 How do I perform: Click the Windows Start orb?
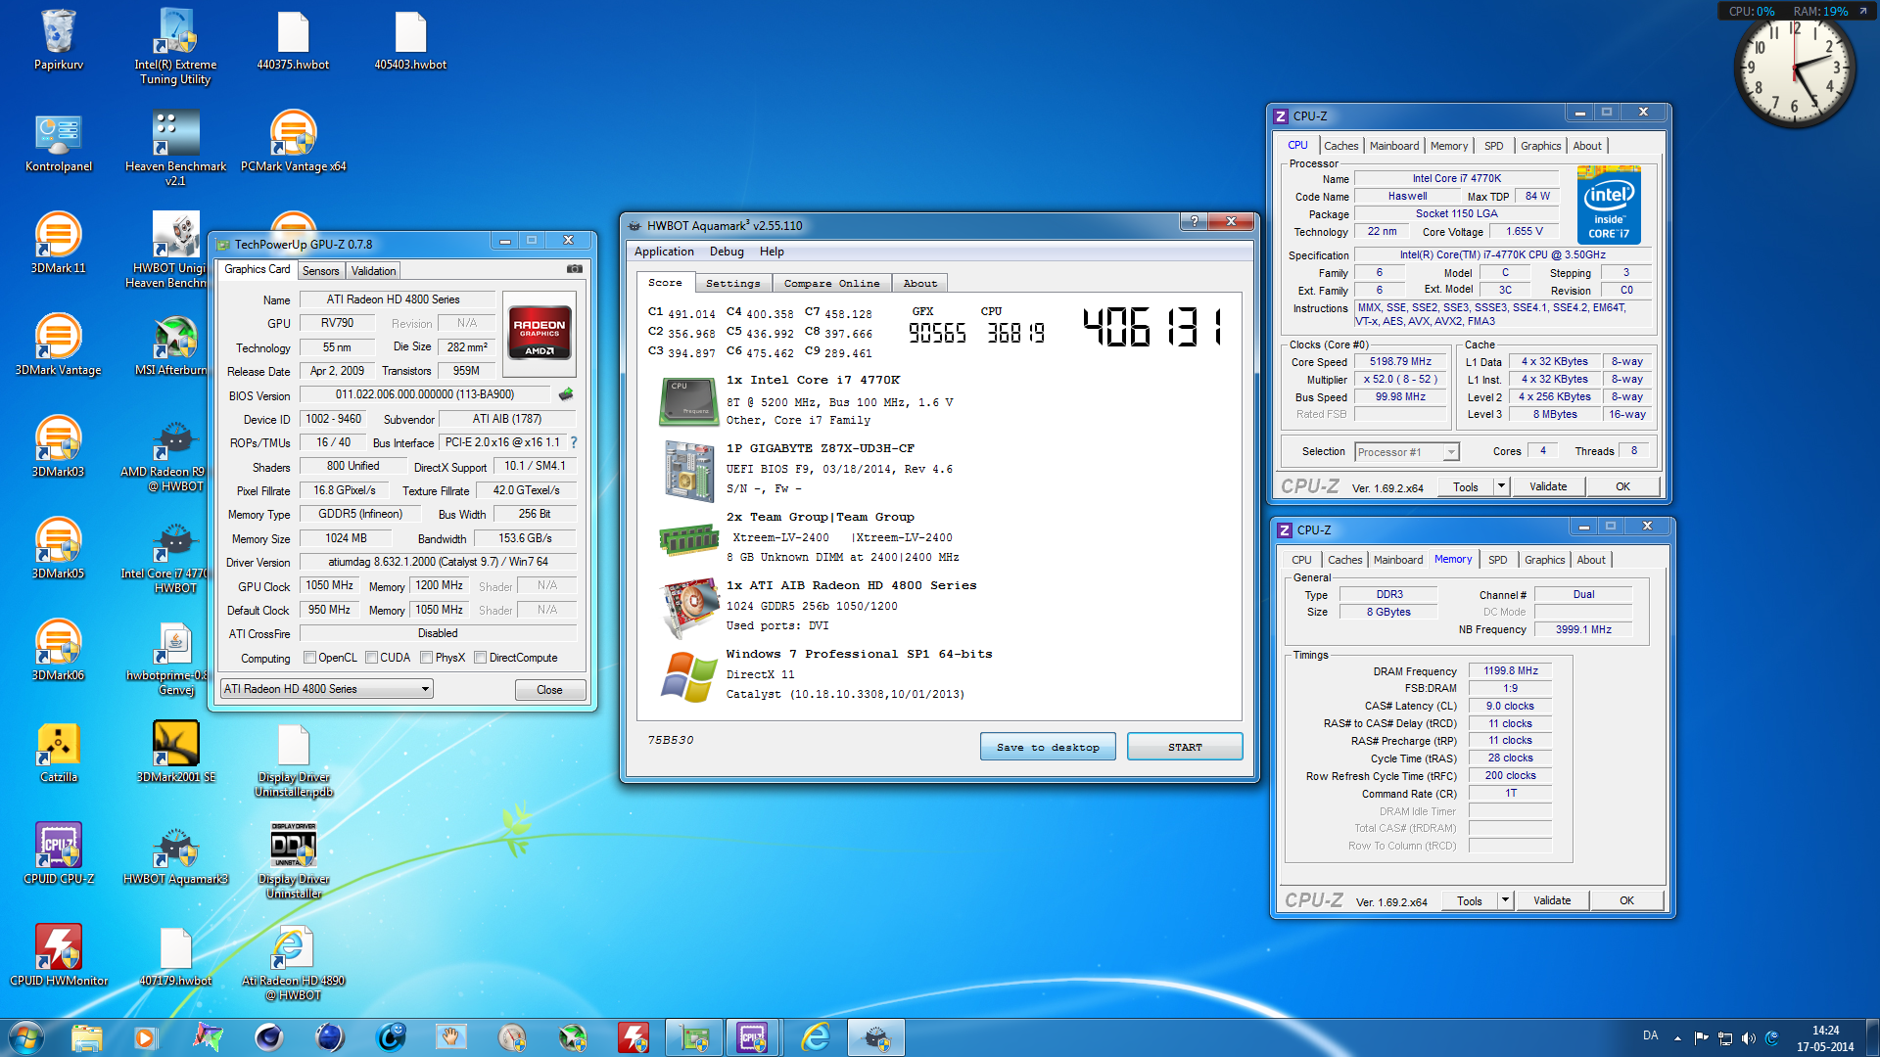25,1036
